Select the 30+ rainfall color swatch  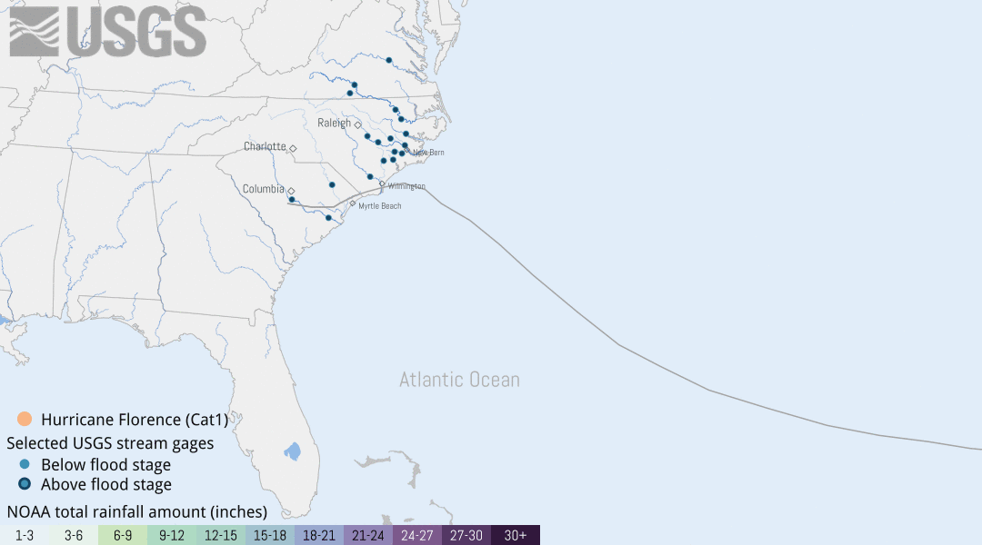coord(516,536)
